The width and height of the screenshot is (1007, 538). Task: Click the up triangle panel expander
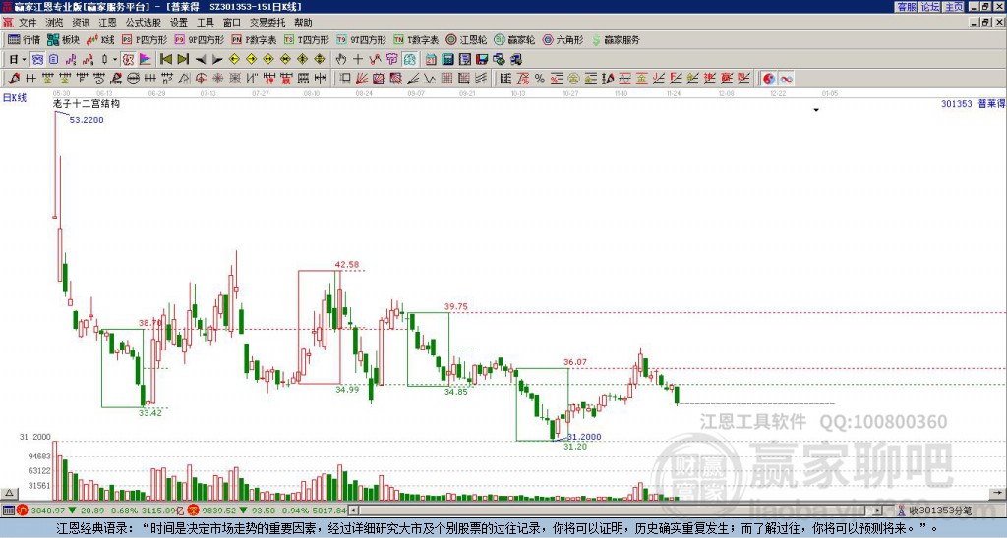[9, 494]
